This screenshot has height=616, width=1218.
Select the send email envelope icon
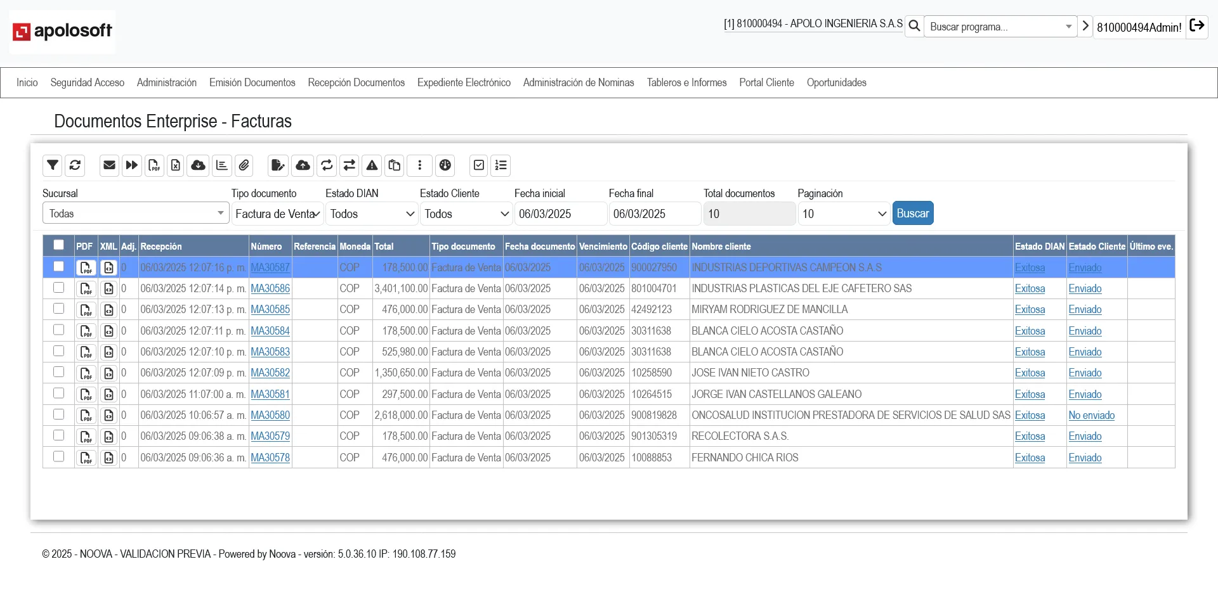coord(108,165)
